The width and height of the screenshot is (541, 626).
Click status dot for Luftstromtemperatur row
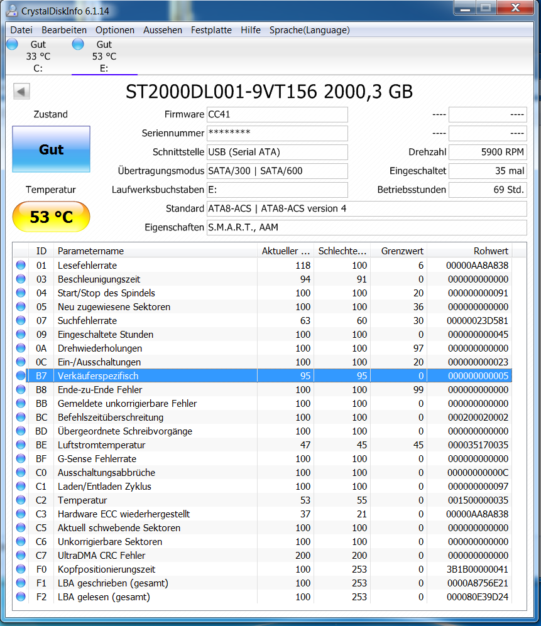[x=21, y=445]
